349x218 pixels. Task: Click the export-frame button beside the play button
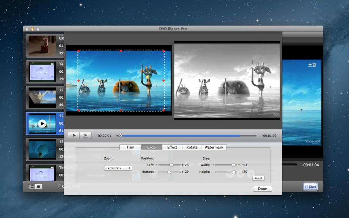[x=85, y=136]
